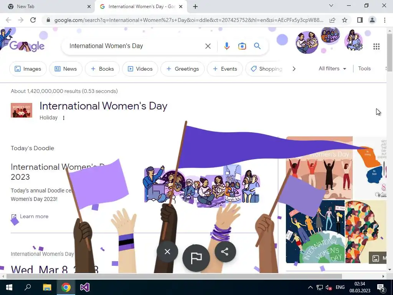Open the taskbar clock and date
The height and width of the screenshot is (295, 393).
[360, 287]
